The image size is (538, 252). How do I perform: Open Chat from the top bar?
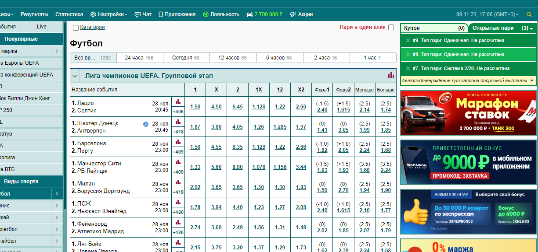pos(143,14)
